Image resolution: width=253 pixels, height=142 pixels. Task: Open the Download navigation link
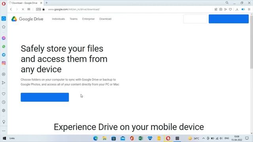coord(106,19)
